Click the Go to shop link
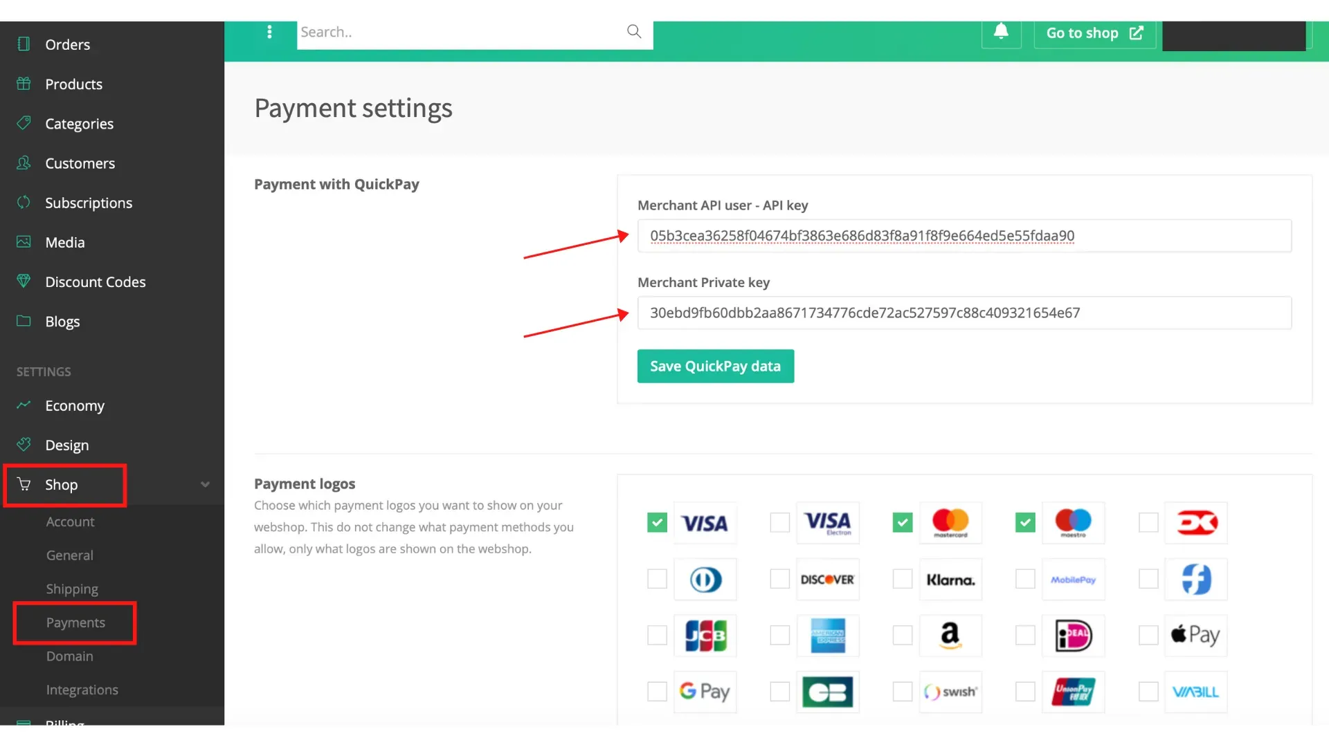 [1094, 33]
